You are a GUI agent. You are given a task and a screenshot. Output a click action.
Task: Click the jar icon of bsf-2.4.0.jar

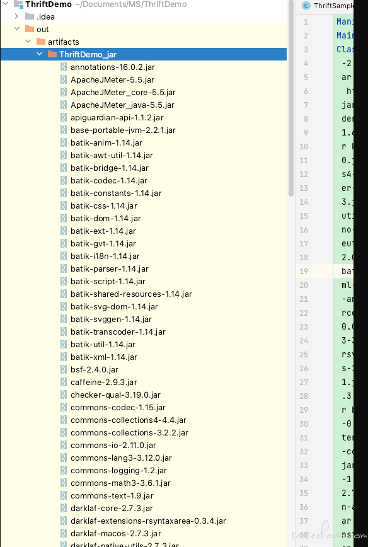[x=64, y=369]
